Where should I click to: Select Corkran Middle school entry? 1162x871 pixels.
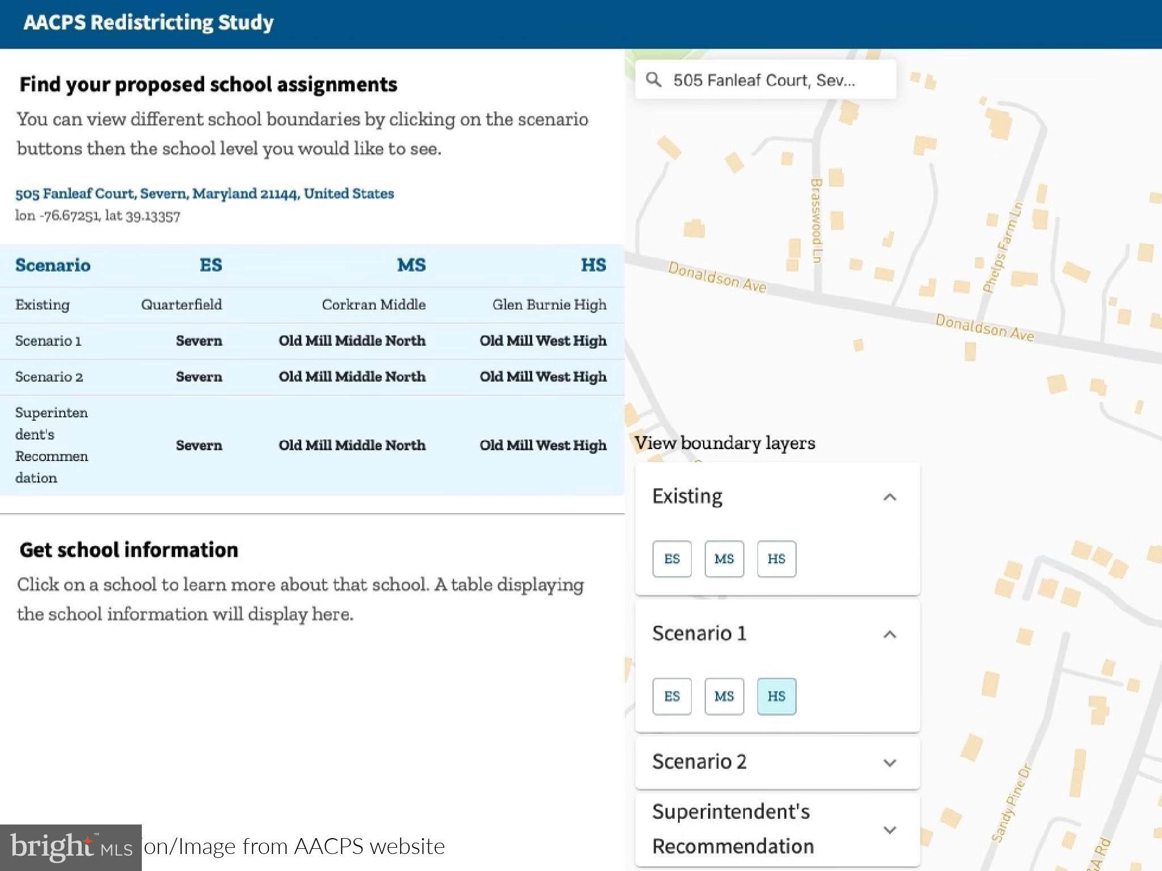(373, 305)
